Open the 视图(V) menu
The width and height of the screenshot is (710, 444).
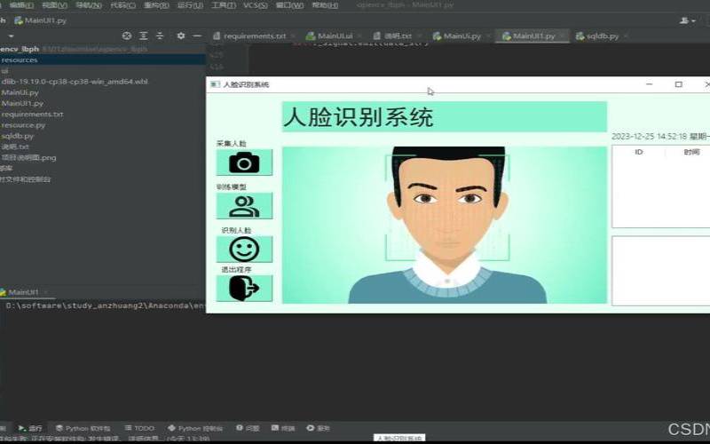click(x=55, y=5)
